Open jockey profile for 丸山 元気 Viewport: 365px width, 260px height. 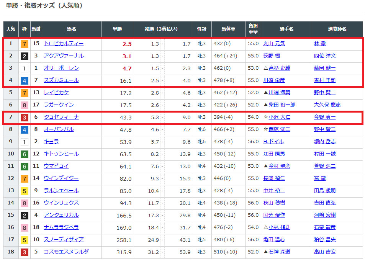(274, 44)
